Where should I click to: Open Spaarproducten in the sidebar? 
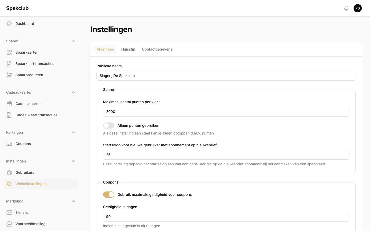tap(41, 75)
